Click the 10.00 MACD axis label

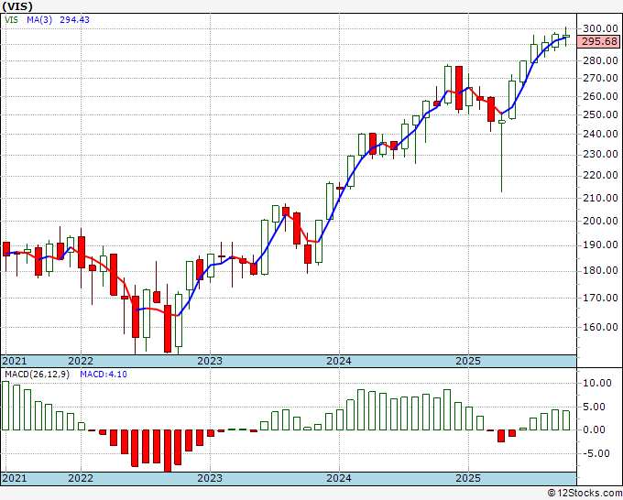coord(597,383)
